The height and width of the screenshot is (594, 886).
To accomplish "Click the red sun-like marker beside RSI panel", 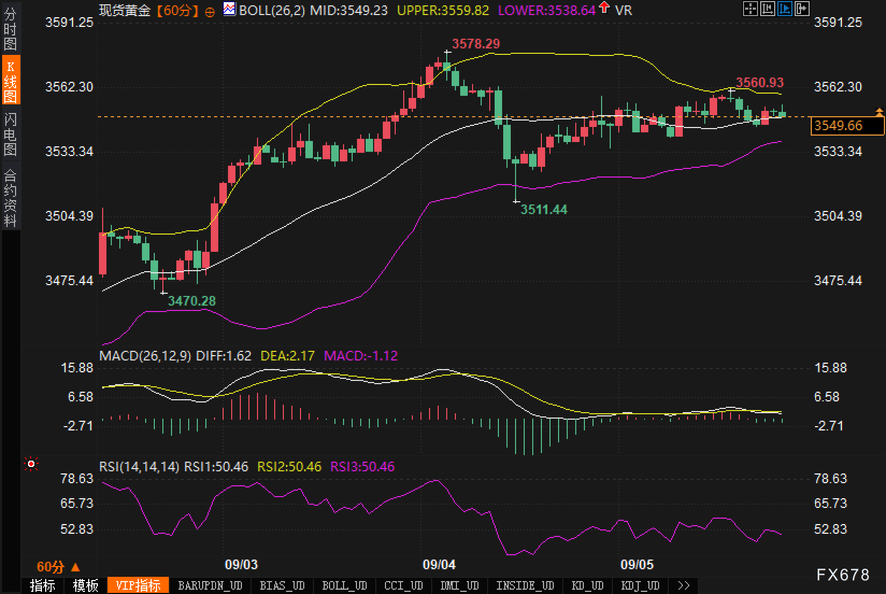I will [31, 464].
